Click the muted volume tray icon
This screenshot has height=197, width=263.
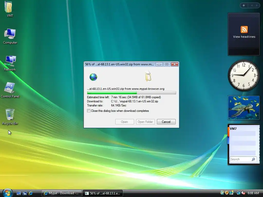[243, 193]
